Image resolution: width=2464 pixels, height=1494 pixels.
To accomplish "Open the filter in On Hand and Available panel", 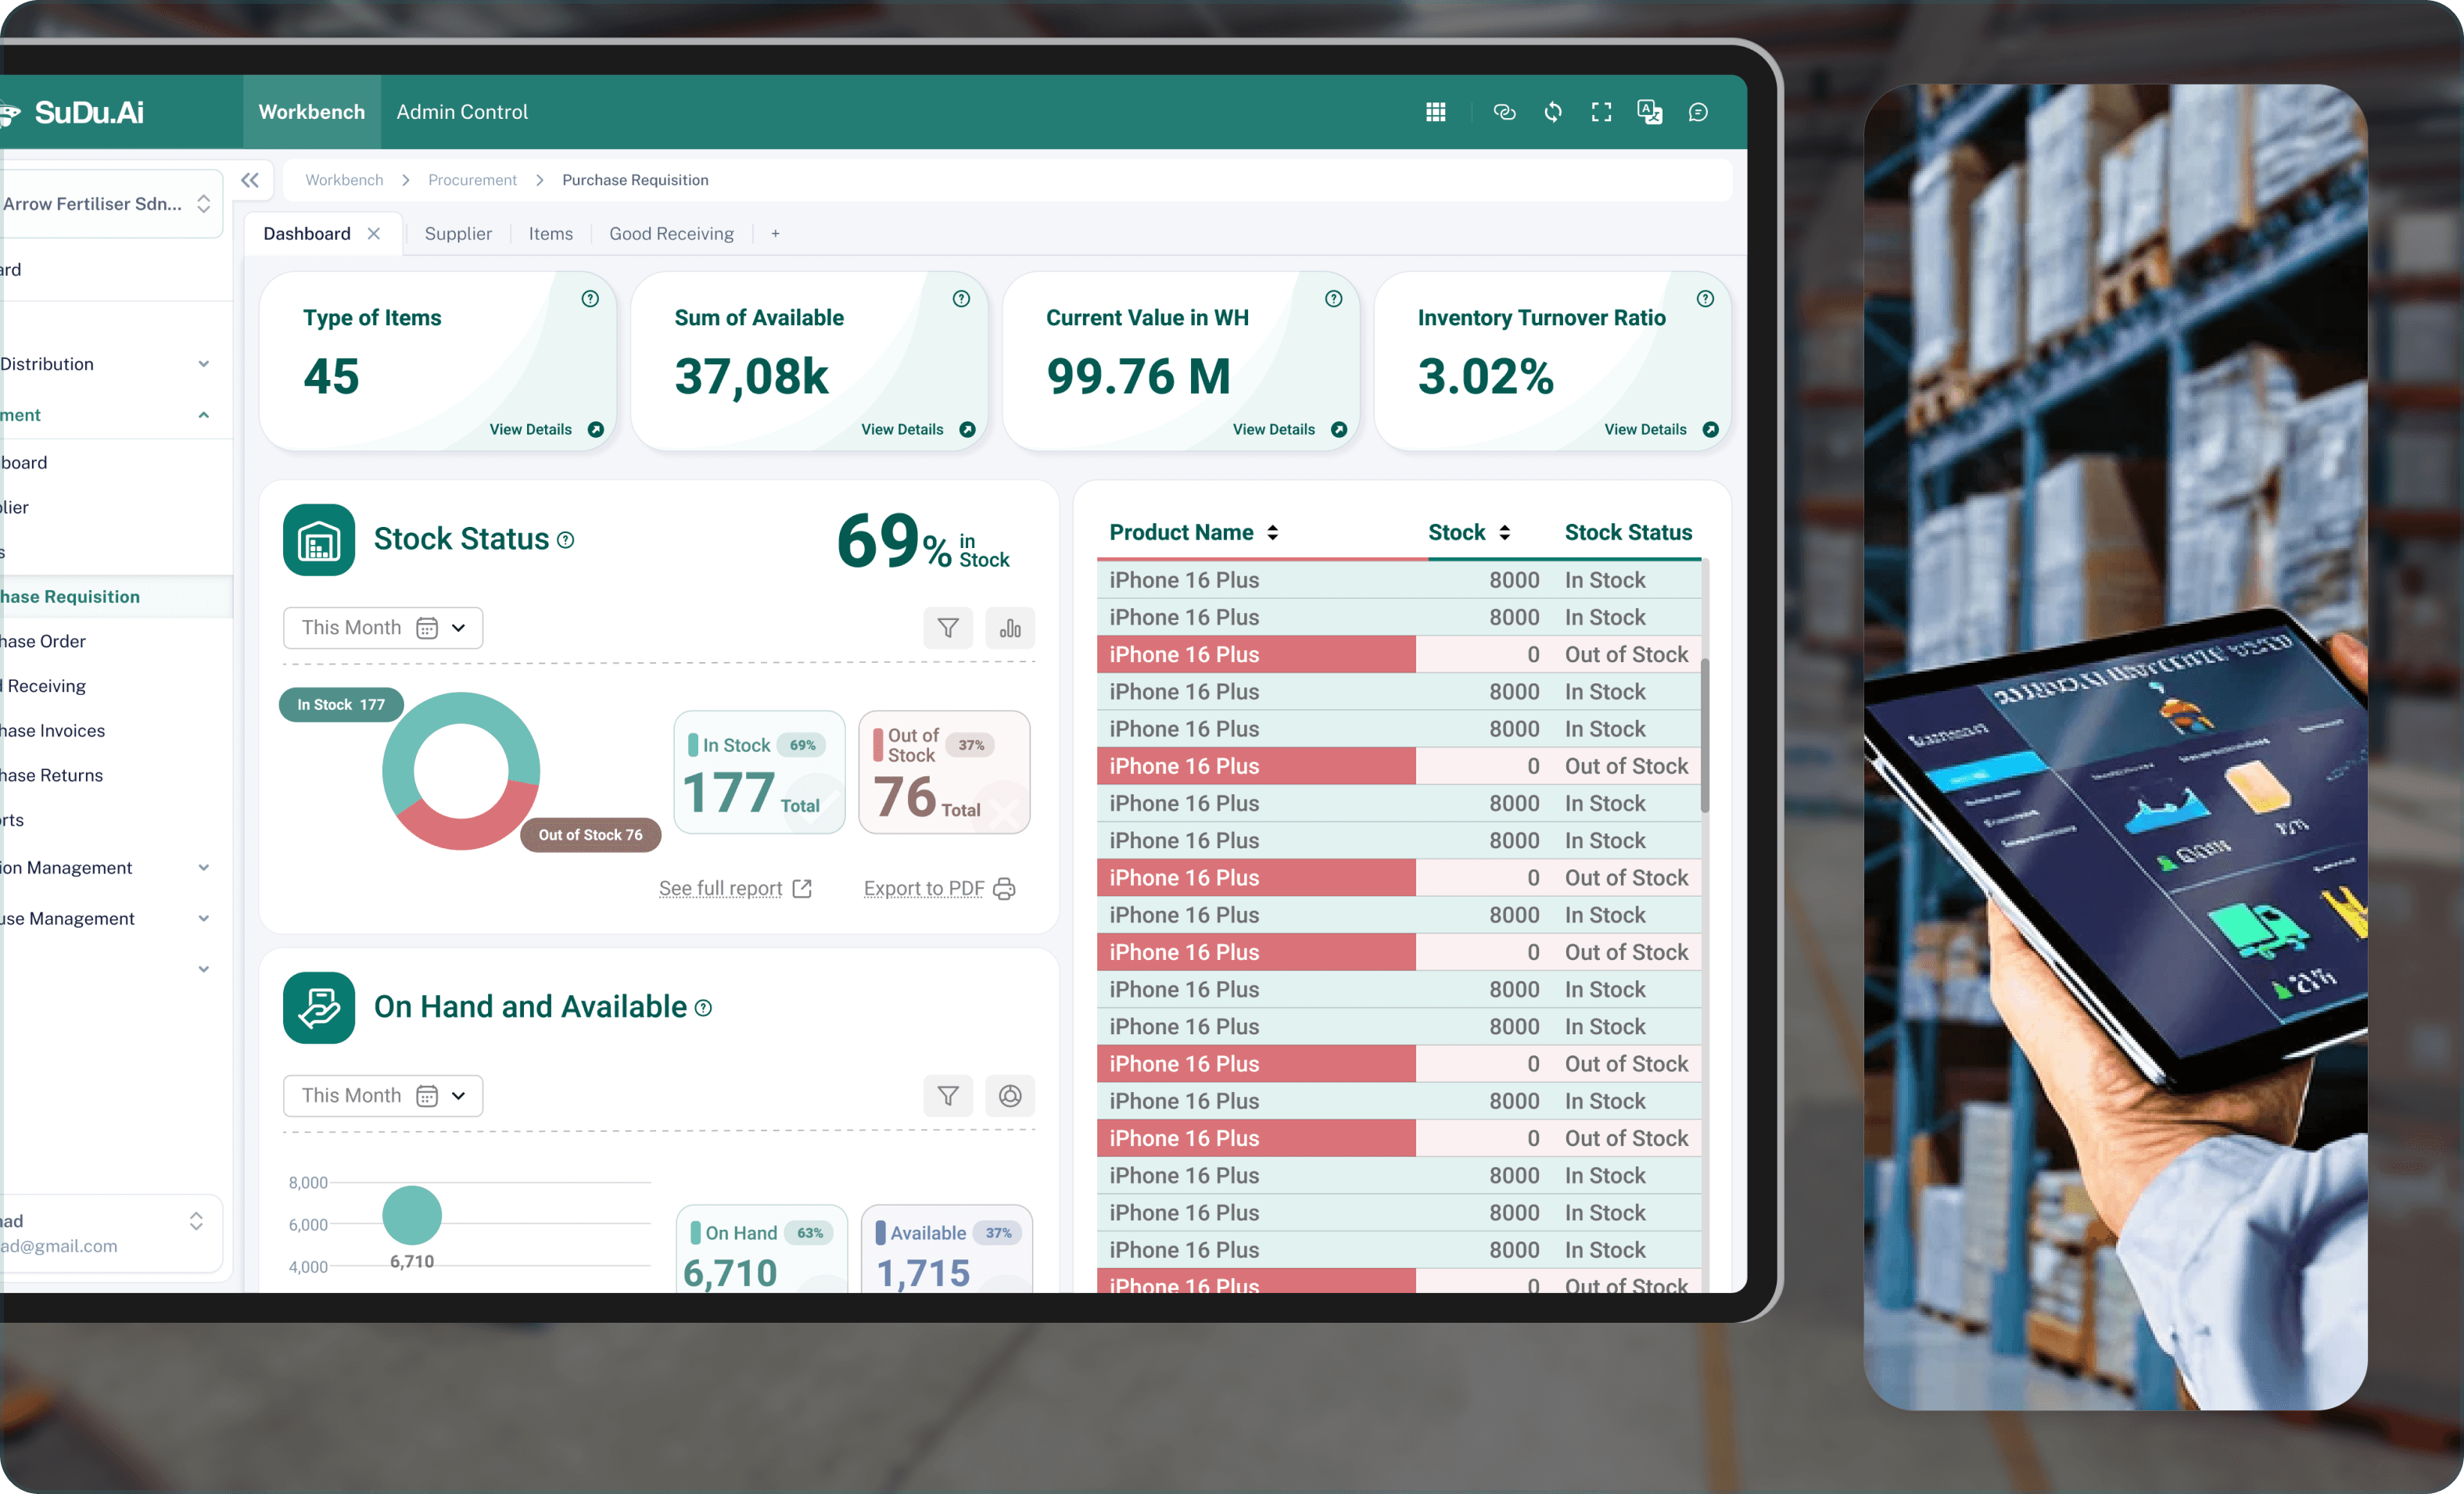I will coord(948,1096).
